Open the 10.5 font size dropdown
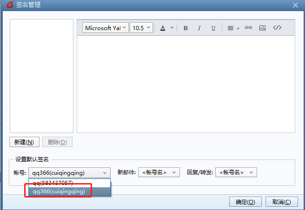 (x=141, y=28)
